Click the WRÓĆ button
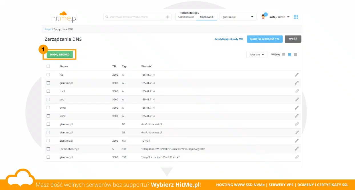Image resolution: width=355 pixels, height=190 pixels. pyautogui.click(x=293, y=39)
